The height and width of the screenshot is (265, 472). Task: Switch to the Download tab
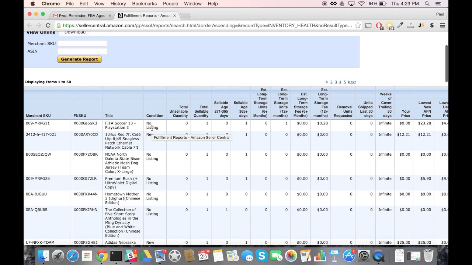pos(75,32)
